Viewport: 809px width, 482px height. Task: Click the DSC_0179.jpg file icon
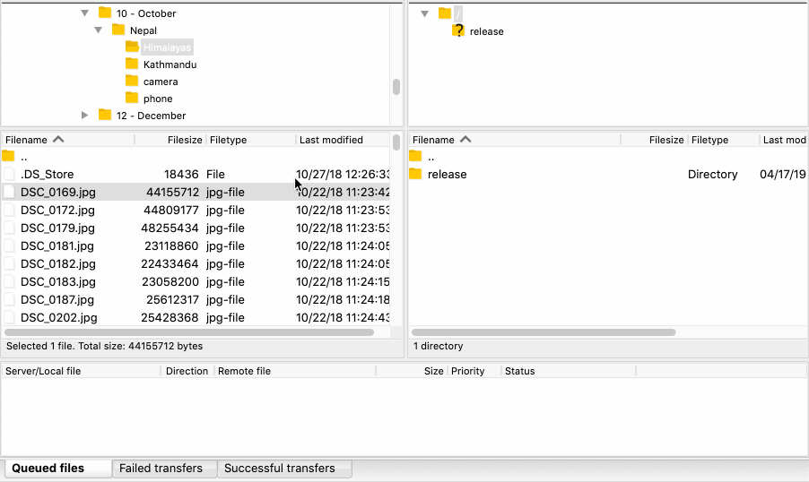pos(9,228)
